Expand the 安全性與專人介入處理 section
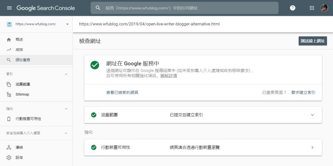The image size is (333, 166). pyautogui.click(x=66, y=133)
